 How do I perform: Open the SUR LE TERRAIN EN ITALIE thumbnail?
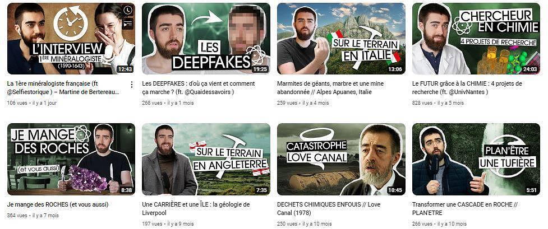coord(341,39)
